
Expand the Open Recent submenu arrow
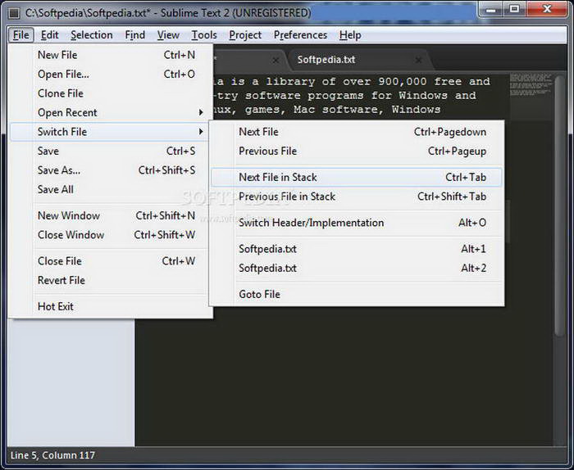201,113
